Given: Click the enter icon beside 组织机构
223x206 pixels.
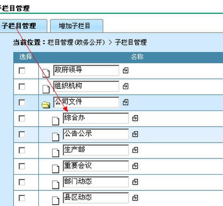Looking at the screenshot, I should tap(125, 87).
